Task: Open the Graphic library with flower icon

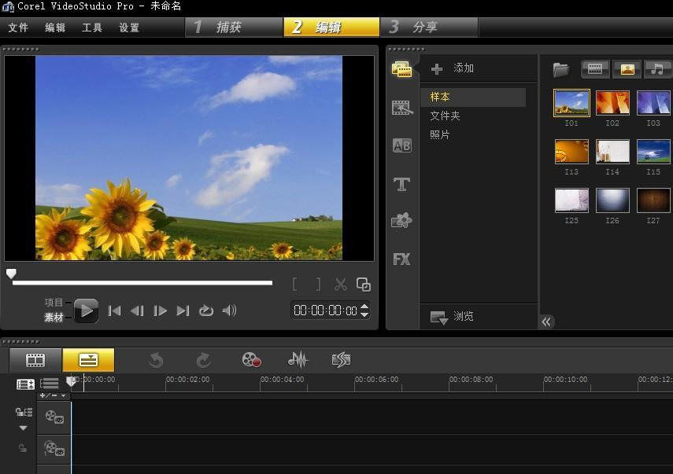Action: pyautogui.click(x=401, y=221)
